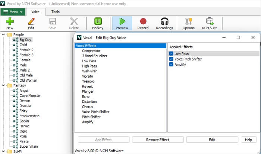Open the Options tools icon
The height and width of the screenshot is (154, 261).
pos(188,22)
